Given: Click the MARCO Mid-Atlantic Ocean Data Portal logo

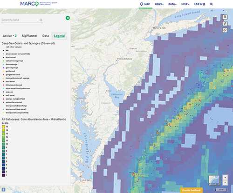Looking at the screenshot, I should [39, 4].
